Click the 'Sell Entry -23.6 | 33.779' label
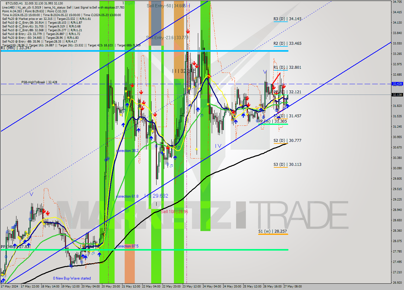The height and width of the screenshot is (290, 404). click(x=167, y=38)
